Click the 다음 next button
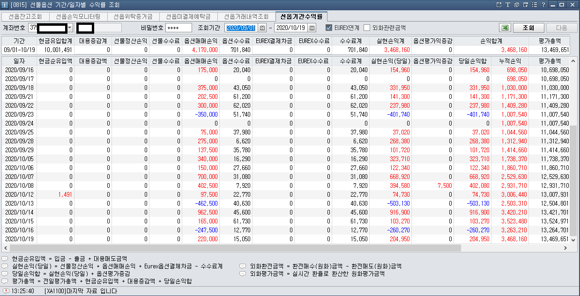The height and width of the screenshot is (296, 580). [561, 28]
